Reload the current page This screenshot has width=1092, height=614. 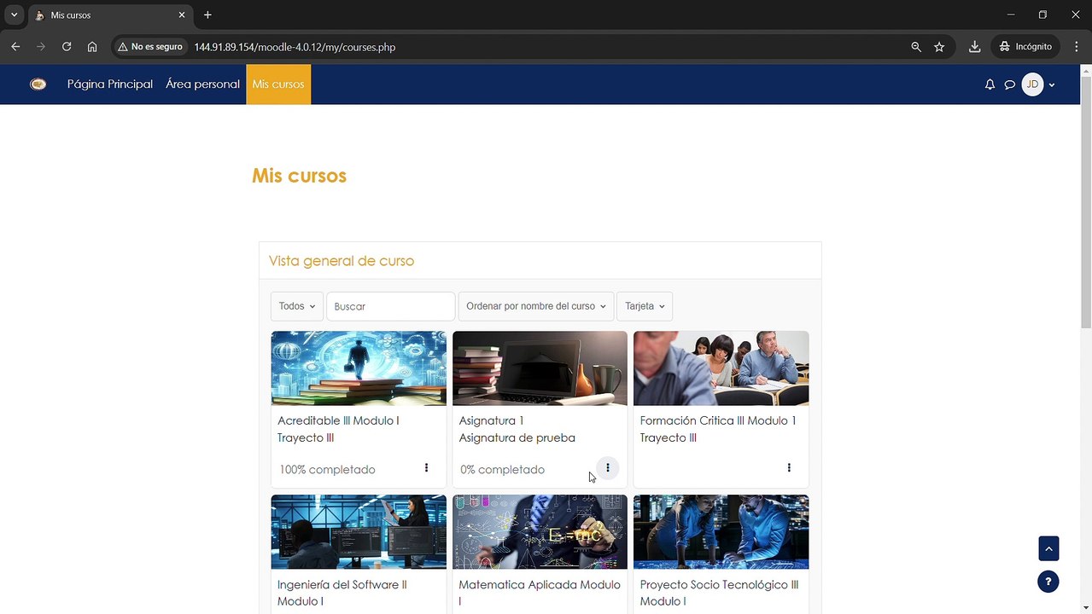tap(67, 47)
